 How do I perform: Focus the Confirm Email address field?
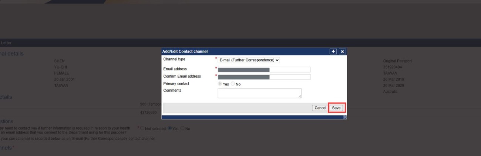264,77
